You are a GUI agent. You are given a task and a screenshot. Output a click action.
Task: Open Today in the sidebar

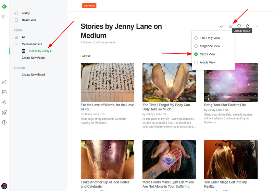point(26,13)
